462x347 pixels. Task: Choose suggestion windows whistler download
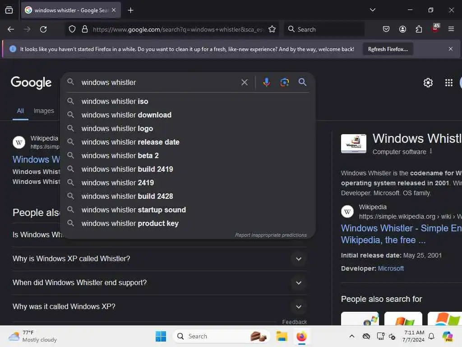[x=188, y=115]
